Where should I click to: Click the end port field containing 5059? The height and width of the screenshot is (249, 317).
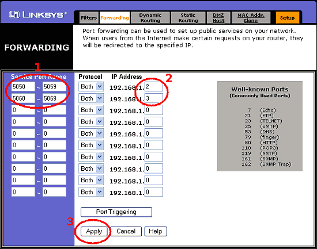54,87
